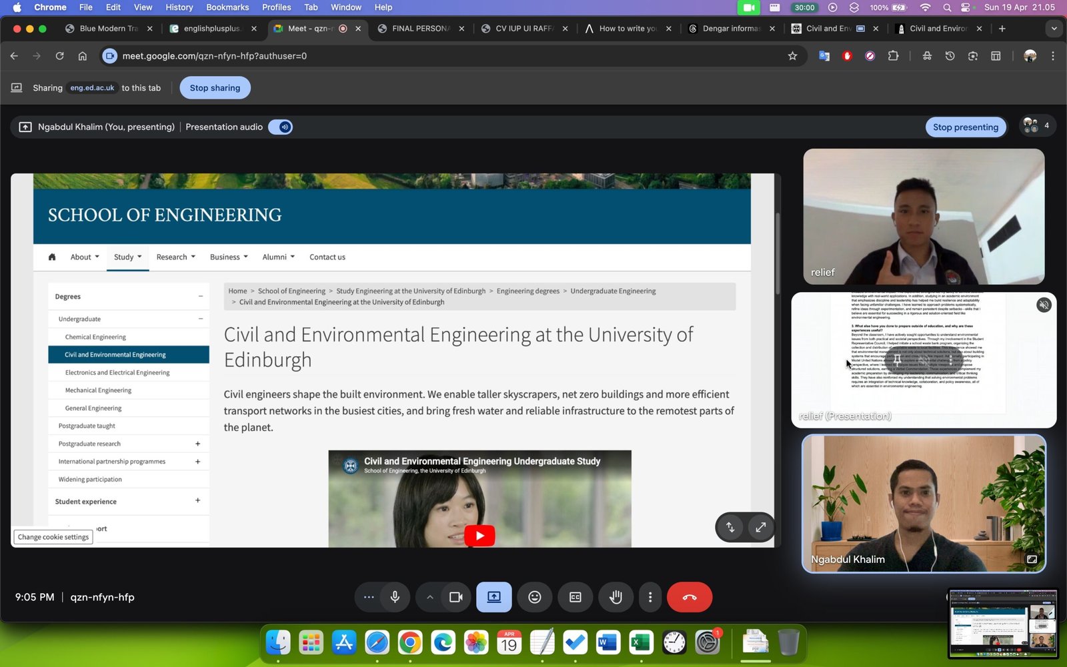
Task: Raise your hand in the meeting
Action: point(616,597)
